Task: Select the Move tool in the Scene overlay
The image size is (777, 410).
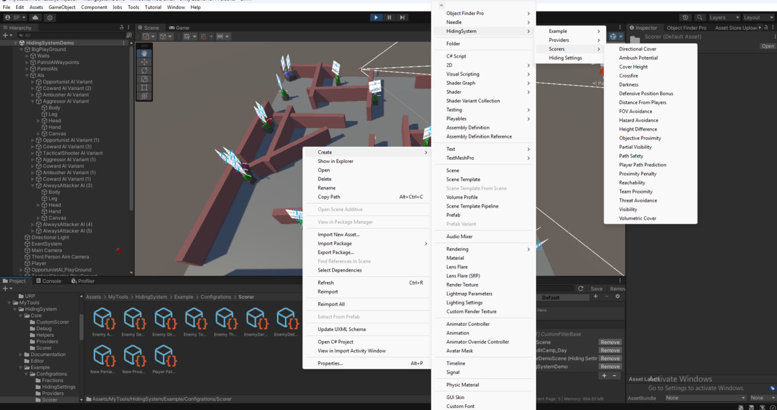Action: pos(144,62)
